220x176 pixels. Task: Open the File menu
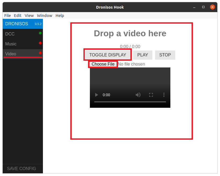coord(7,15)
